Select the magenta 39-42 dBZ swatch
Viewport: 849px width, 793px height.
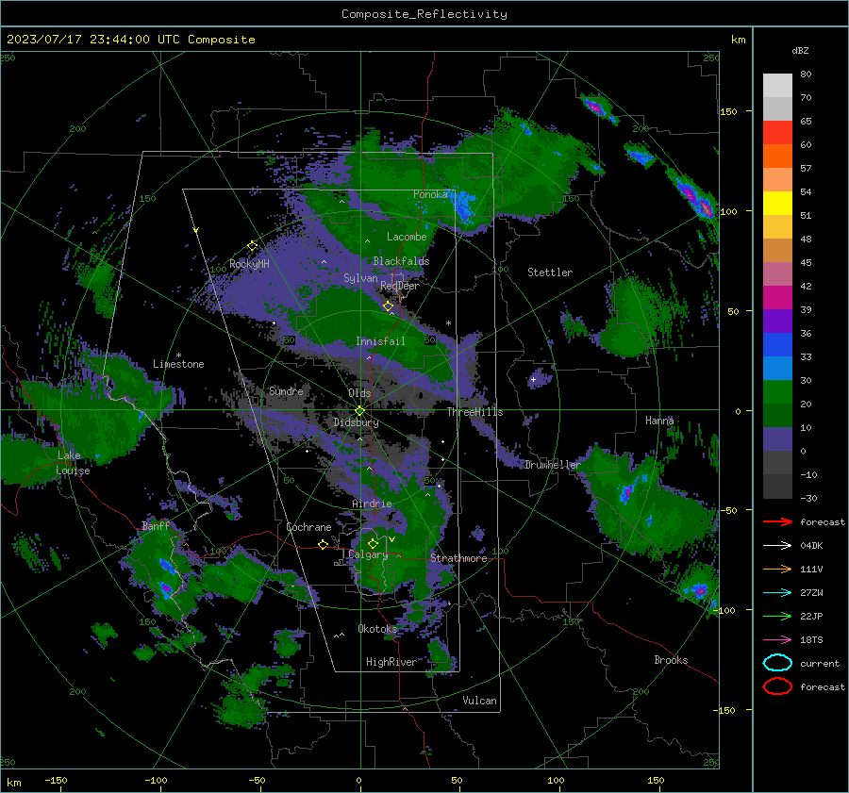point(777,297)
